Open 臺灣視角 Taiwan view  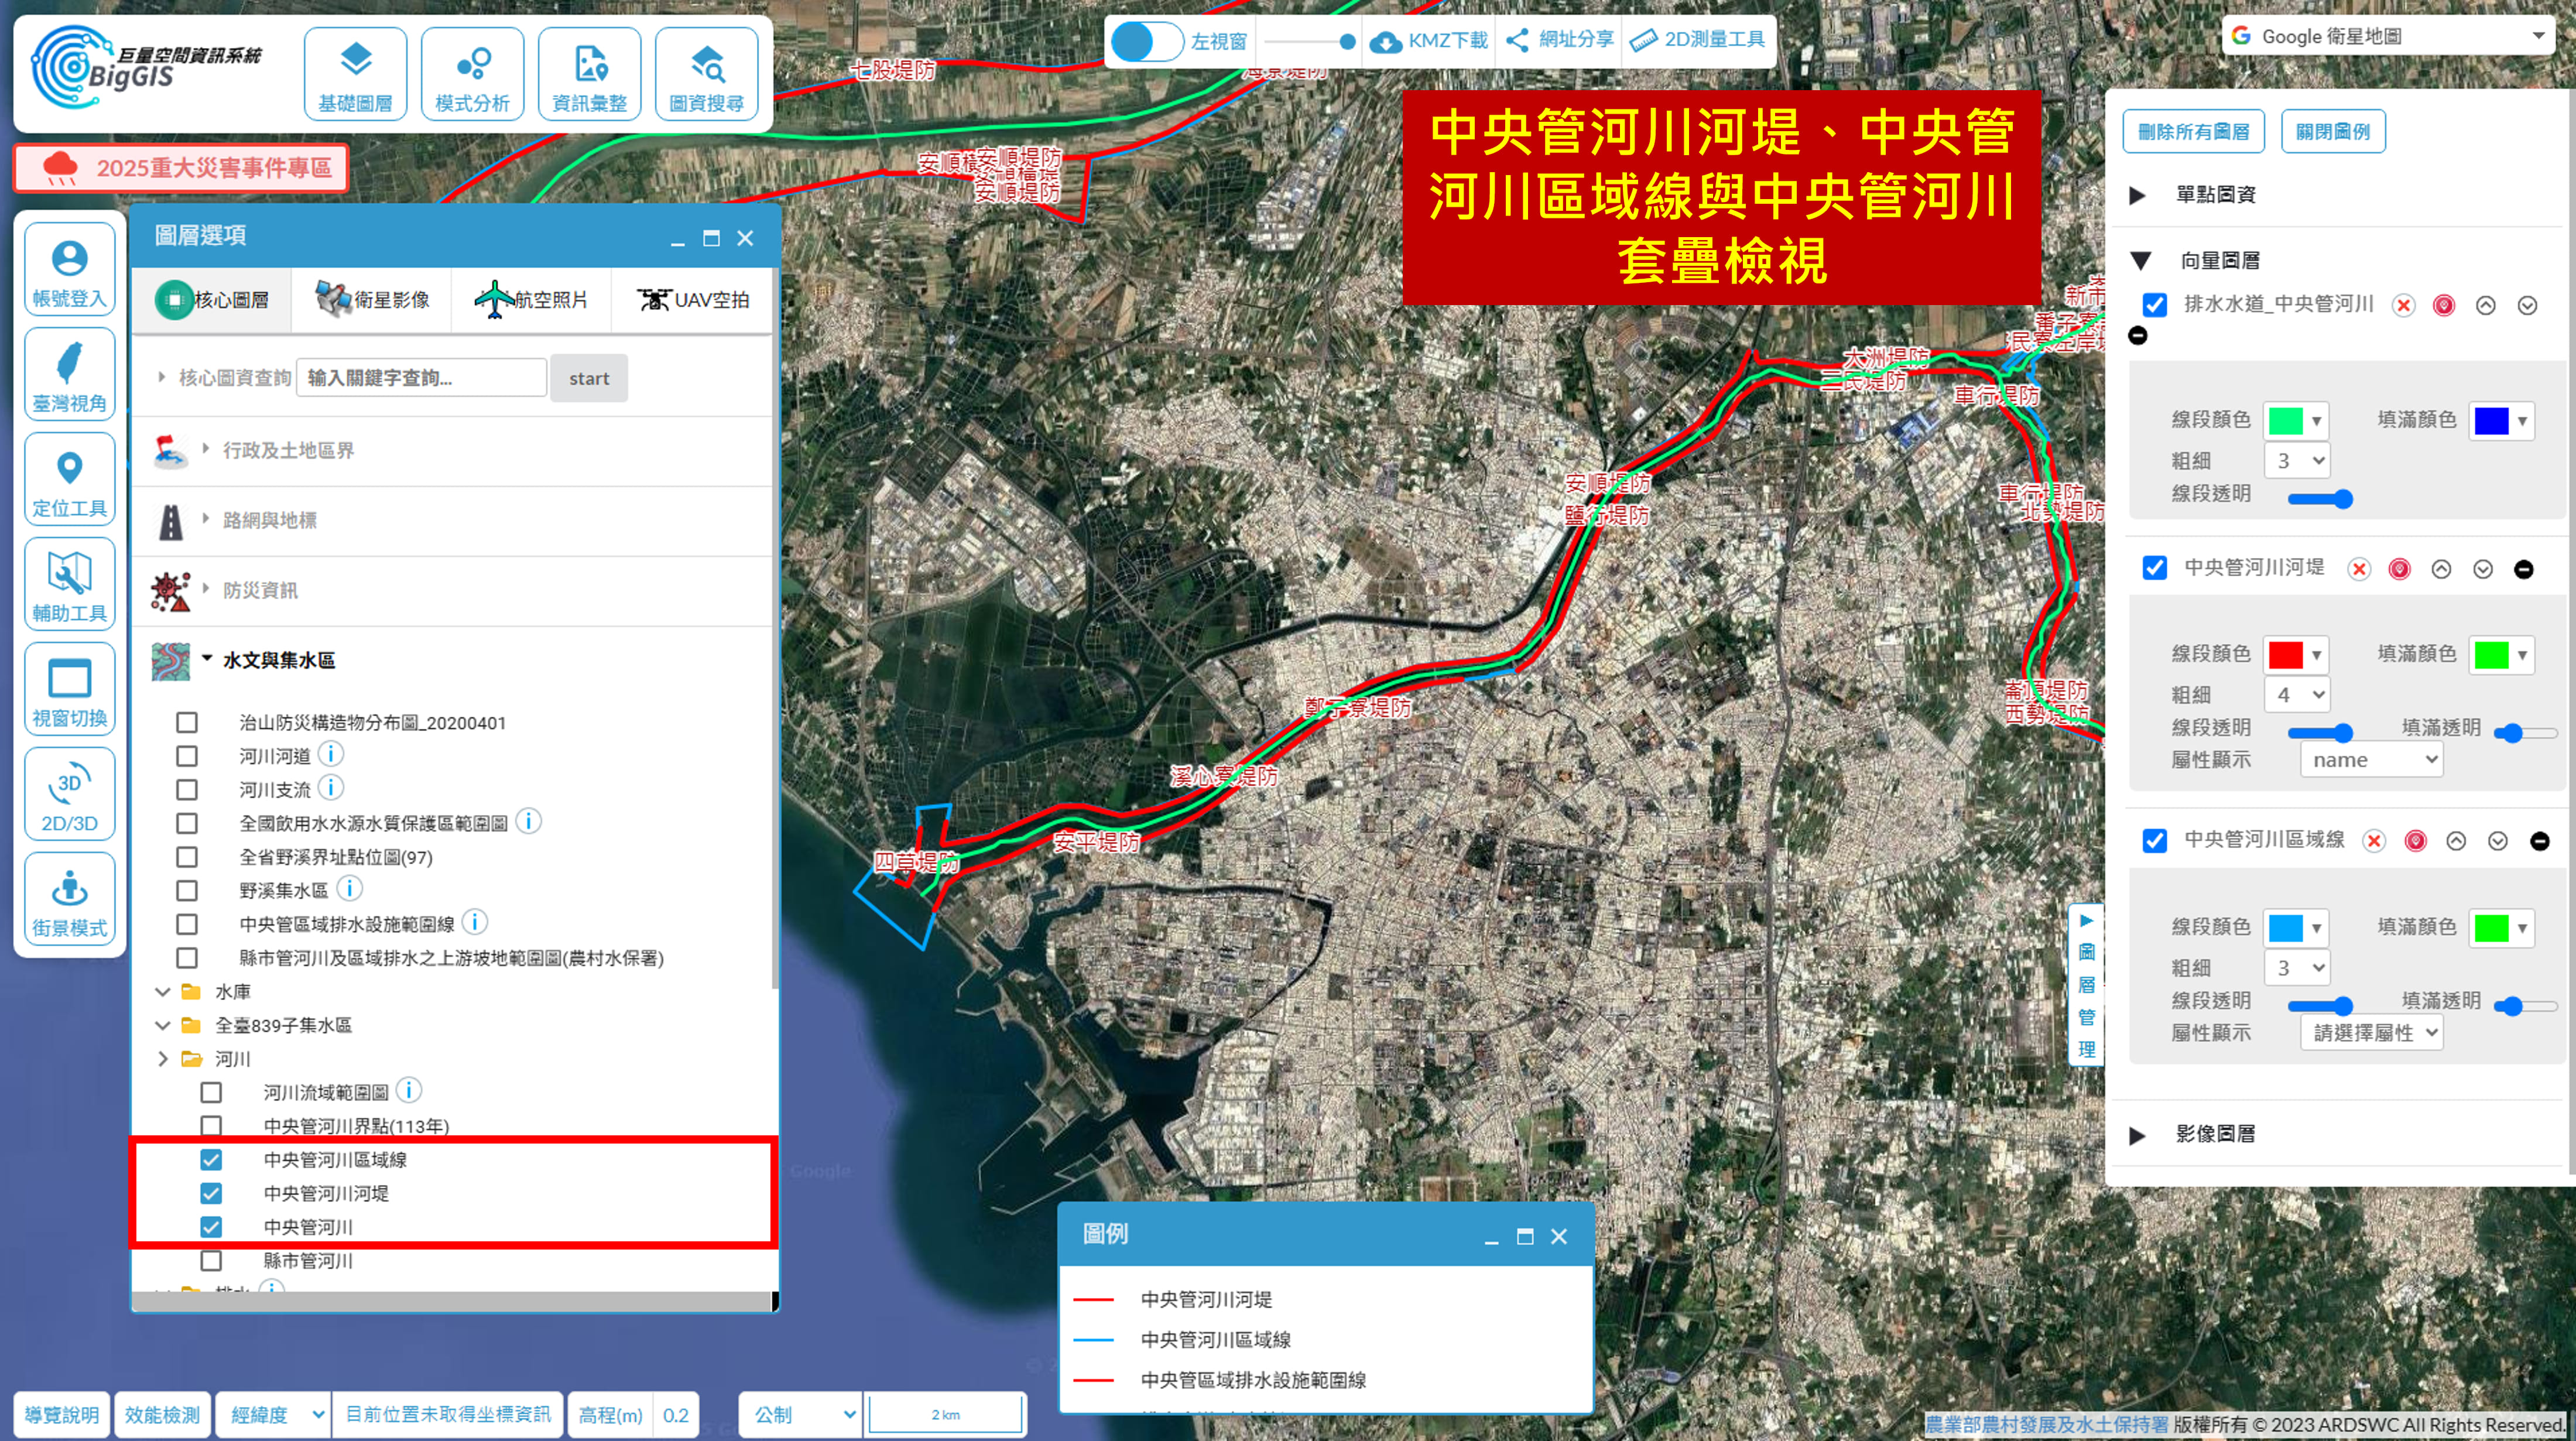[x=69, y=375]
